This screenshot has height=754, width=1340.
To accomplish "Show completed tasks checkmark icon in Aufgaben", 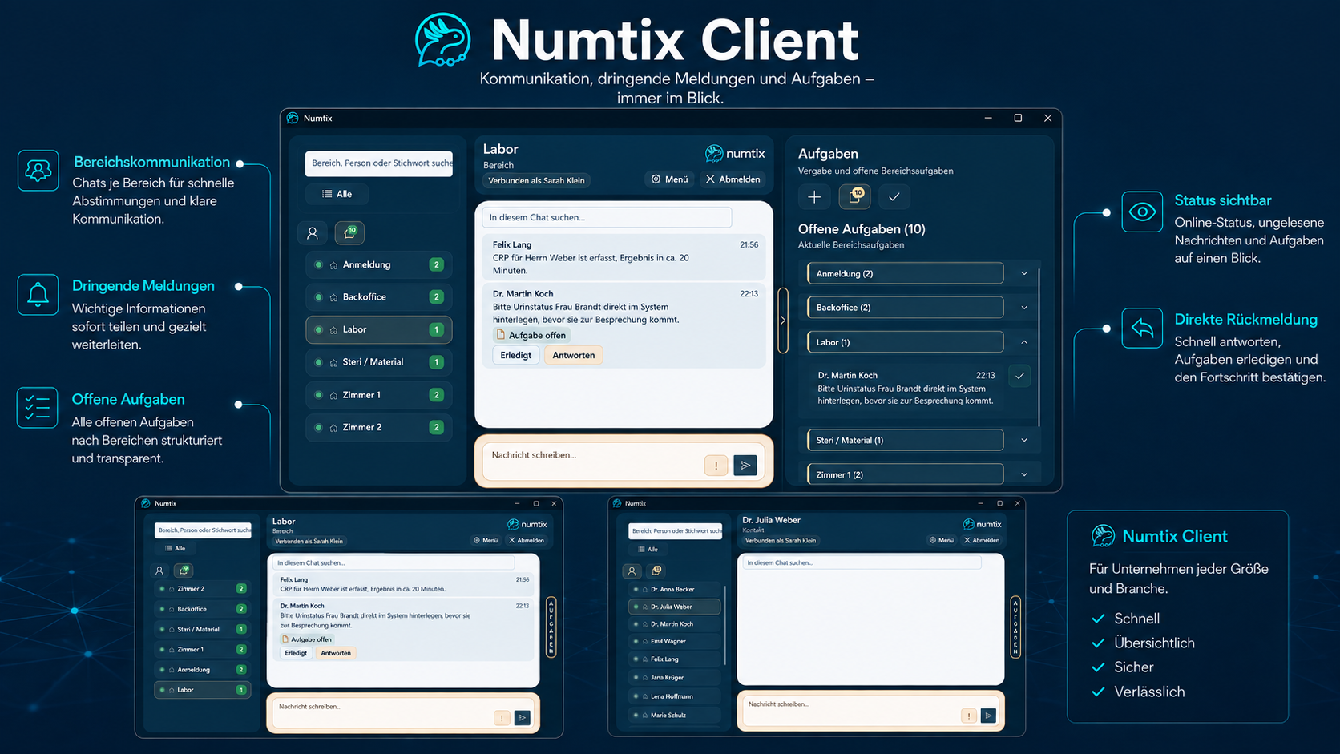I will pyautogui.click(x=894, y=196).
